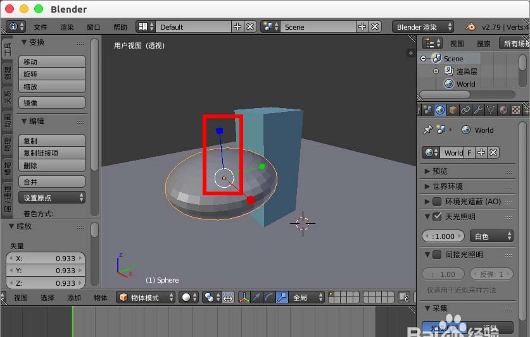This screenshot has height=337, width=530.
Task: Toggle lock layers to scene button
Action: [404, 297]
